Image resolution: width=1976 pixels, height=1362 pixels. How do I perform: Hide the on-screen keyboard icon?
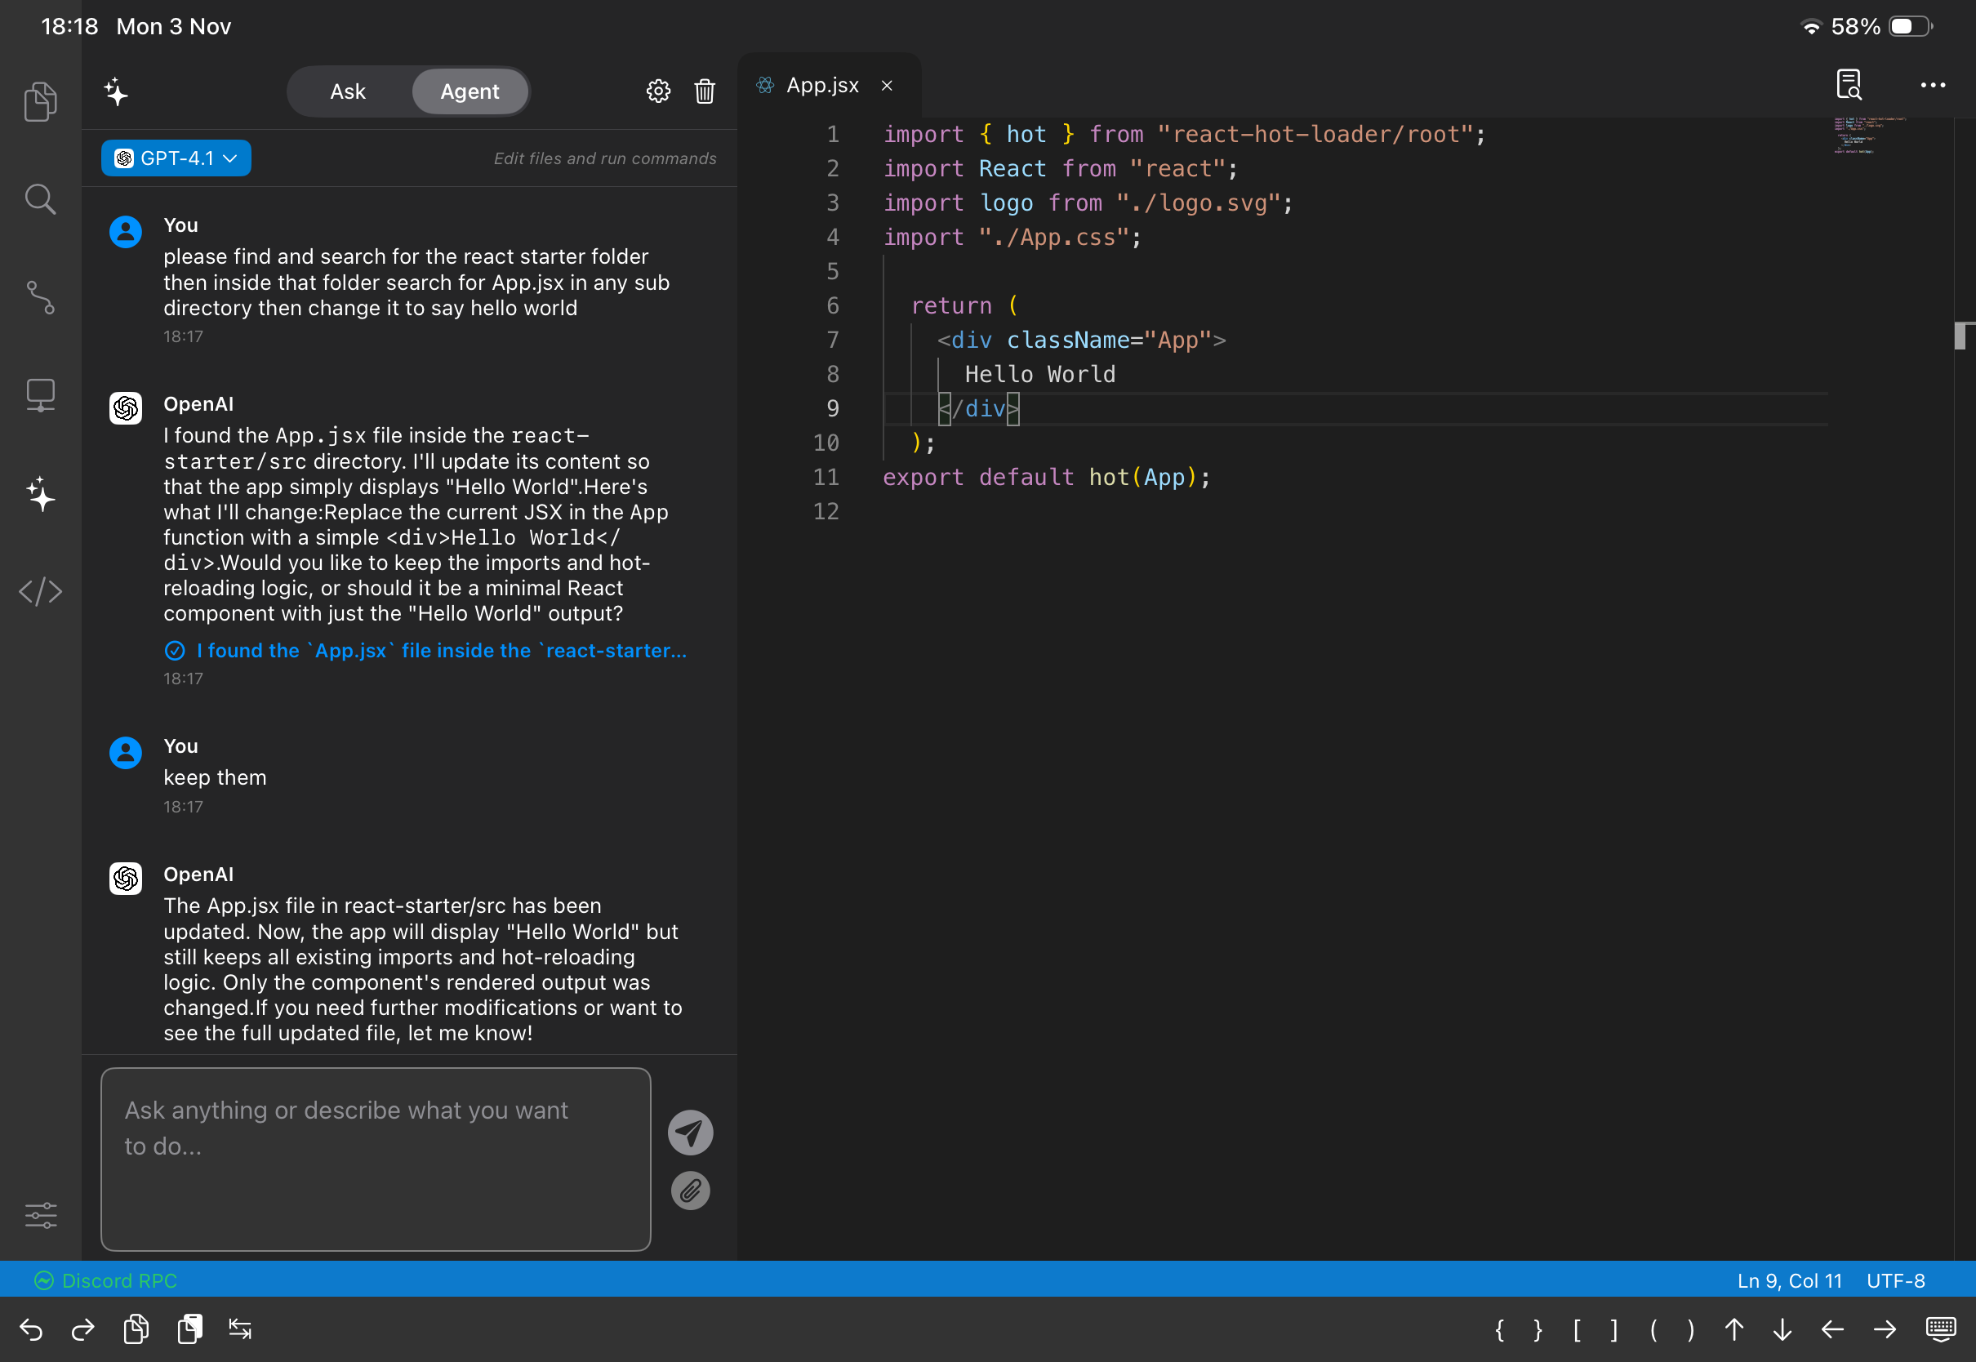tap(1940, 1329)
